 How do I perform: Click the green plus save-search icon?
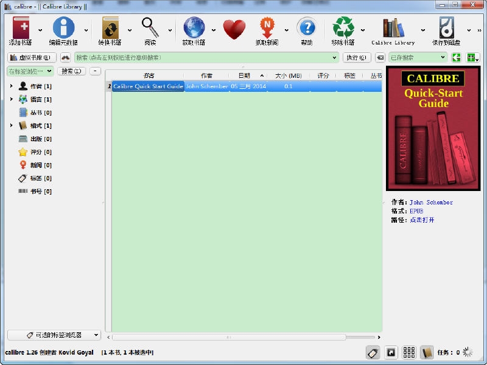coord(474,58)
